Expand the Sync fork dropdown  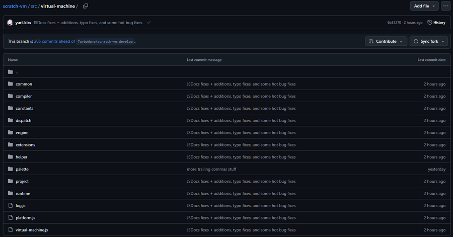[429, 41]
